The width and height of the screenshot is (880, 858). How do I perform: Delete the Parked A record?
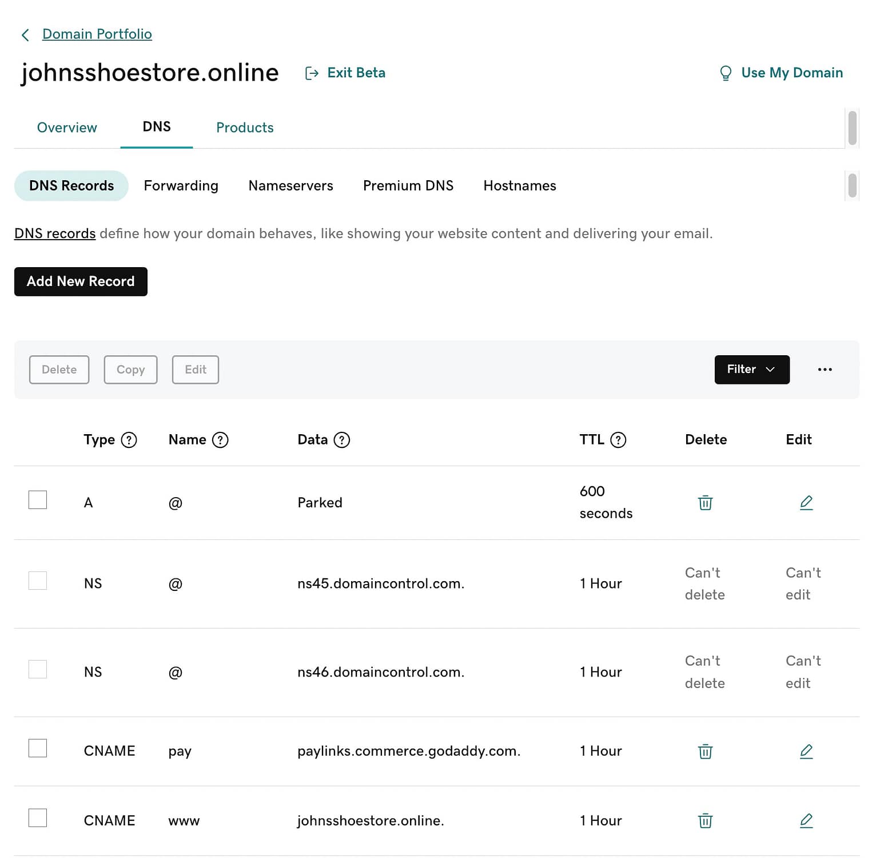(705, 503)
